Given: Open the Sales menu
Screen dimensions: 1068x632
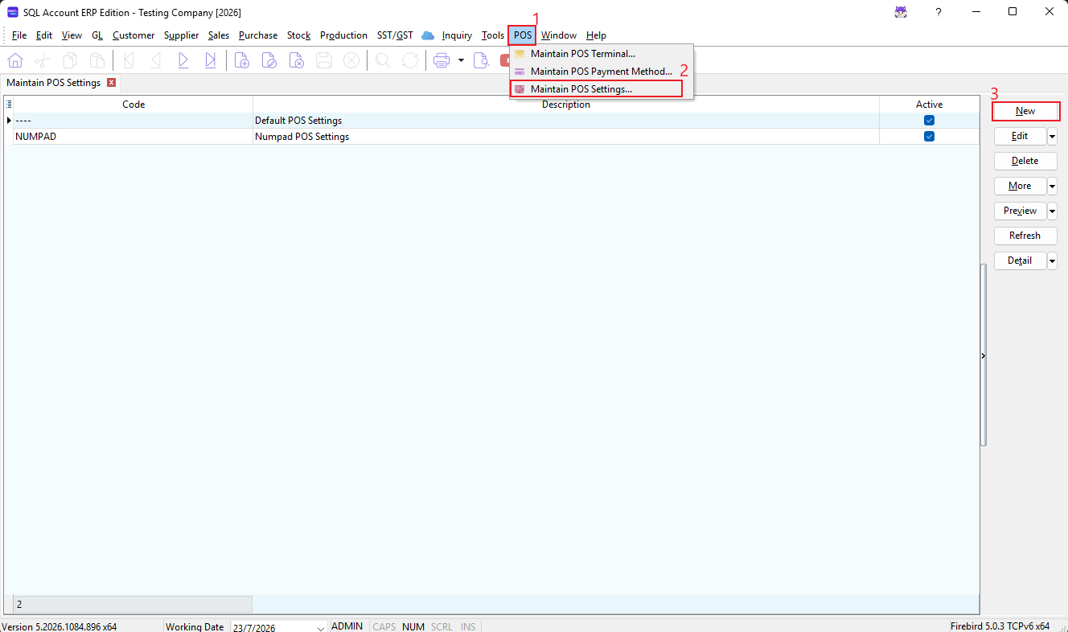Looking at the screenshot, I should (218, 35).
